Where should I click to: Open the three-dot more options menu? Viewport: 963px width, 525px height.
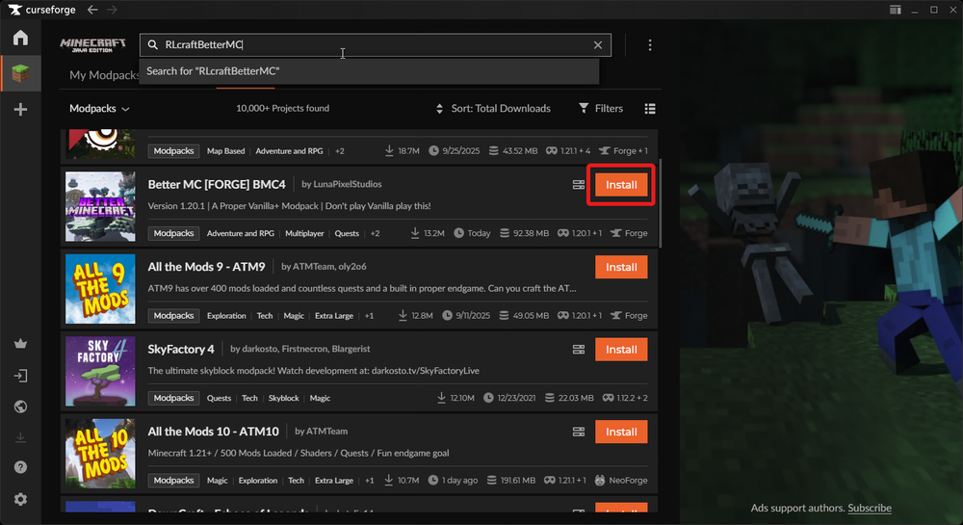650,45
